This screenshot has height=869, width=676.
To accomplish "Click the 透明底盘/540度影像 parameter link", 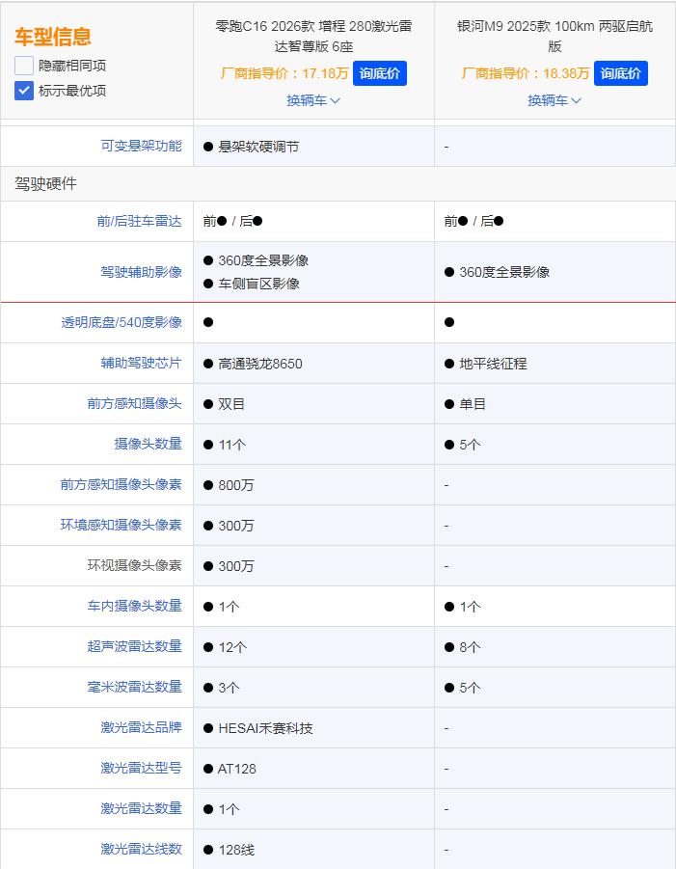I will tap(122, 322).
